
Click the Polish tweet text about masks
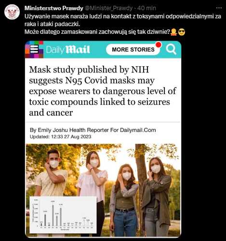tap(123, 24)
